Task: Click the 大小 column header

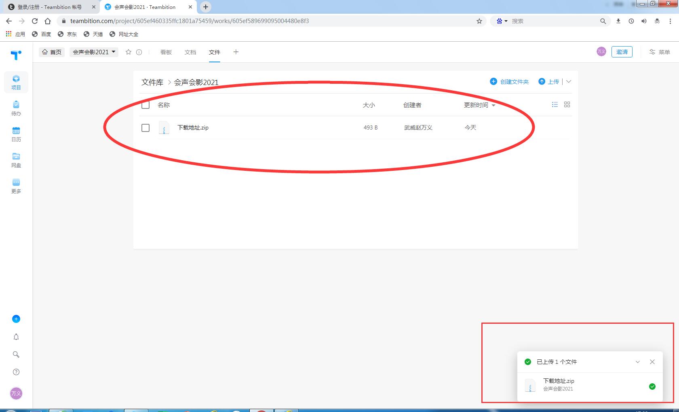Action: tap(369, 105)
